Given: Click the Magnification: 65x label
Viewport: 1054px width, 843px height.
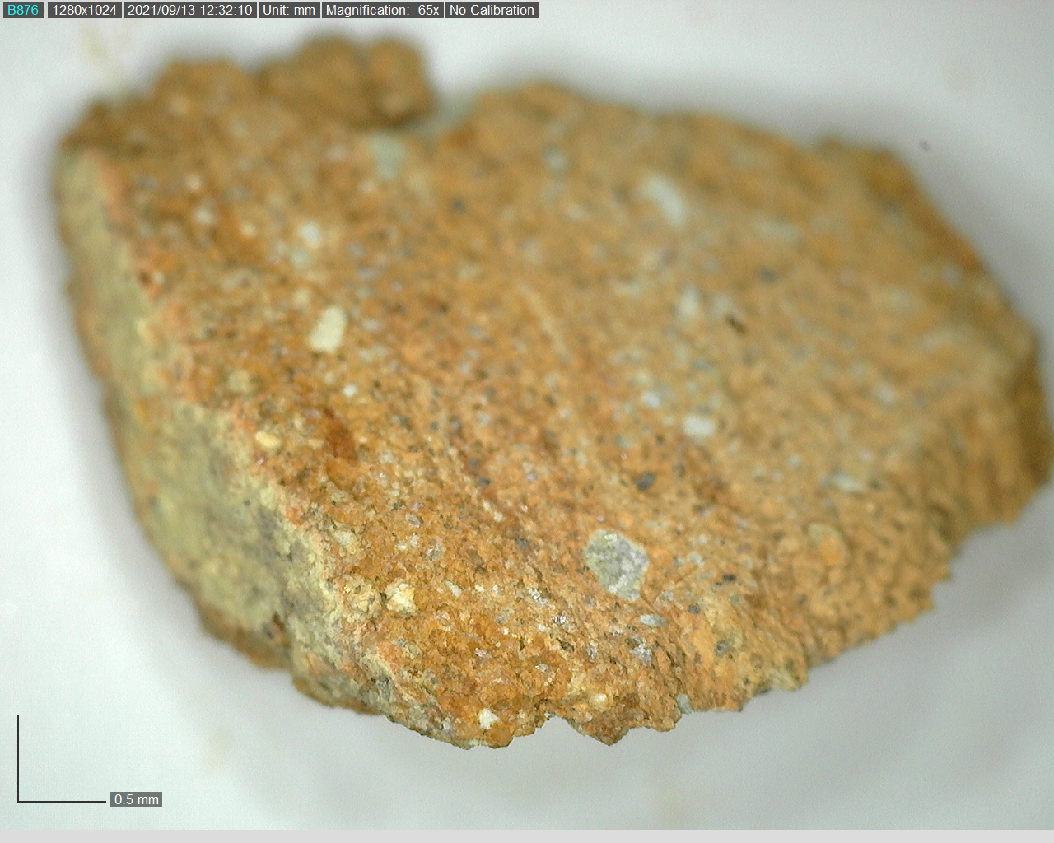Looking at the screenshot, I should (382, 10).
